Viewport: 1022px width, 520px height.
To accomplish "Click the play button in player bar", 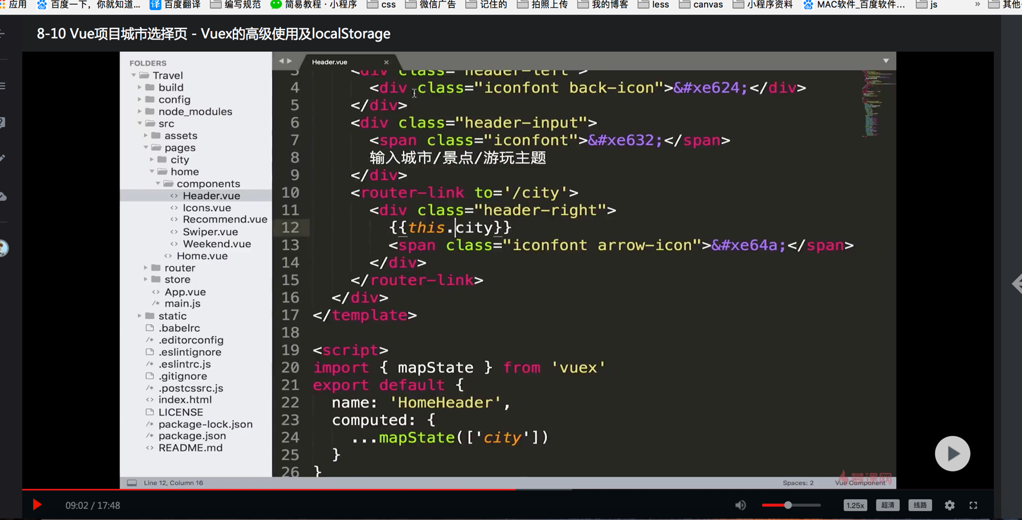I will [x=37, y=505].
